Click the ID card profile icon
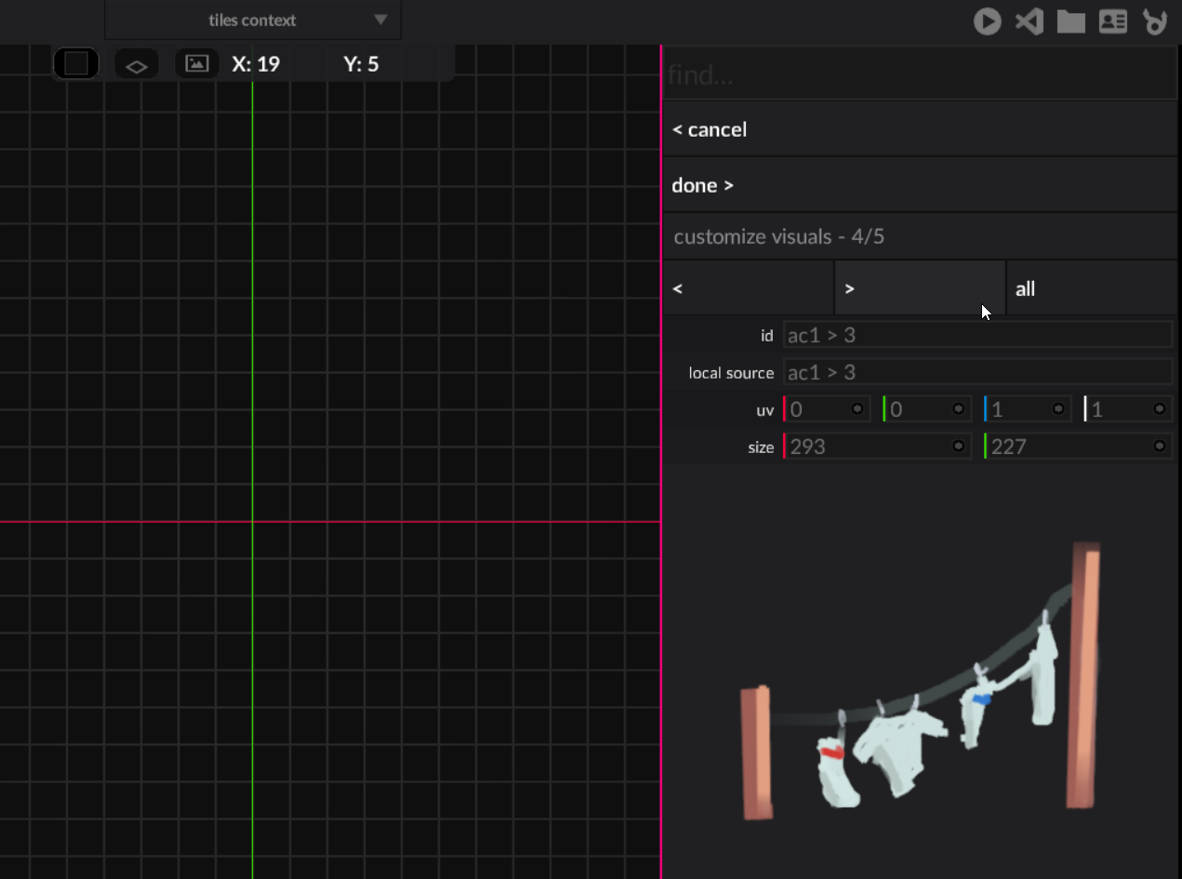This screenshot has width=1182, height=879. click(x=1112, y=21)
